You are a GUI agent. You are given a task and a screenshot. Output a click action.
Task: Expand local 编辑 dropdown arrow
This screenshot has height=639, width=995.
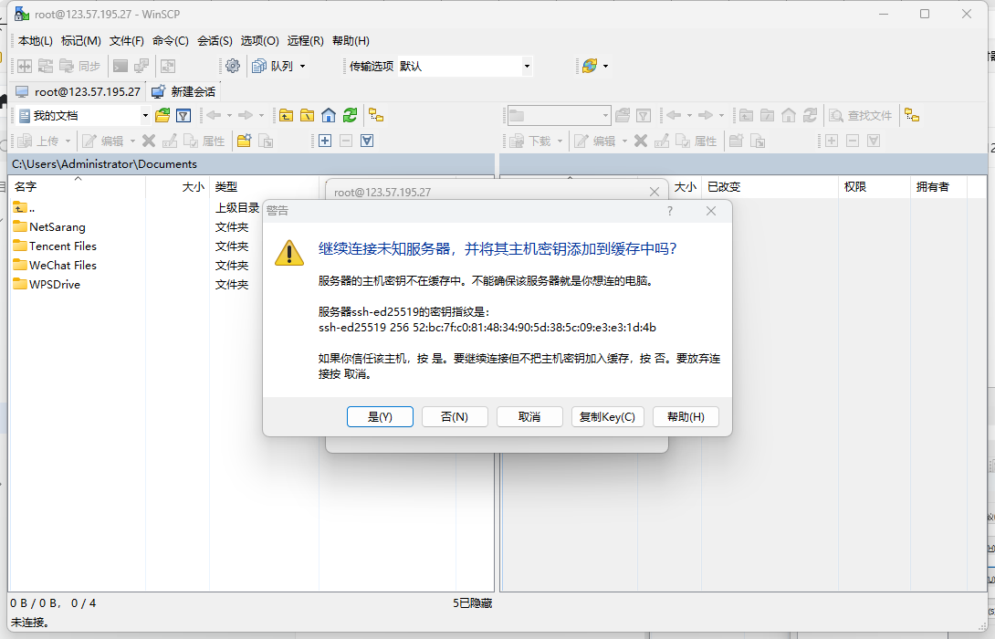coord(132,141)
